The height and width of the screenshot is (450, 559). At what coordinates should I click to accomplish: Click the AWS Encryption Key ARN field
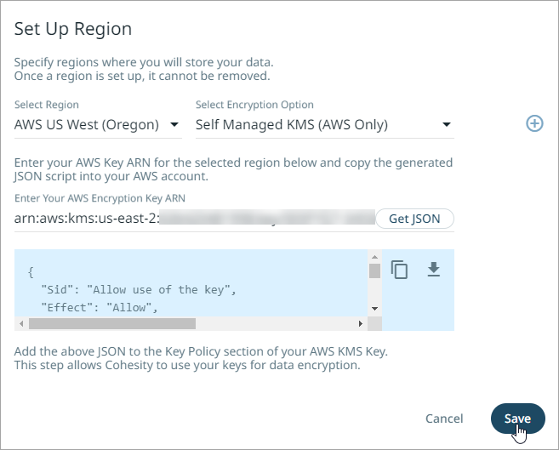pyautogui.click(x=194, y=219)
